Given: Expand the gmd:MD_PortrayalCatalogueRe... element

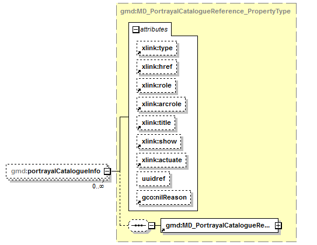Looking at the screenshot, I should coord(278,225).
